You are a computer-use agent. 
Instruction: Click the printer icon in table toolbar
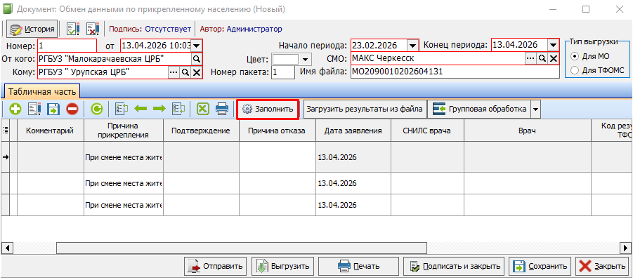coord(222,109)
